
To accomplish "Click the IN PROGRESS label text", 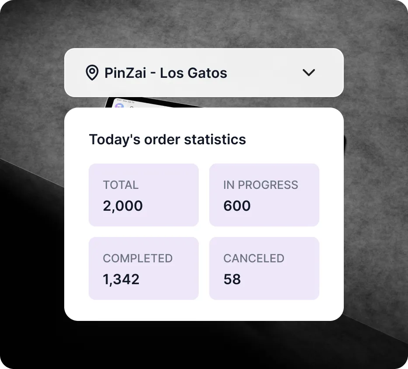I will [x=260, y=185].
